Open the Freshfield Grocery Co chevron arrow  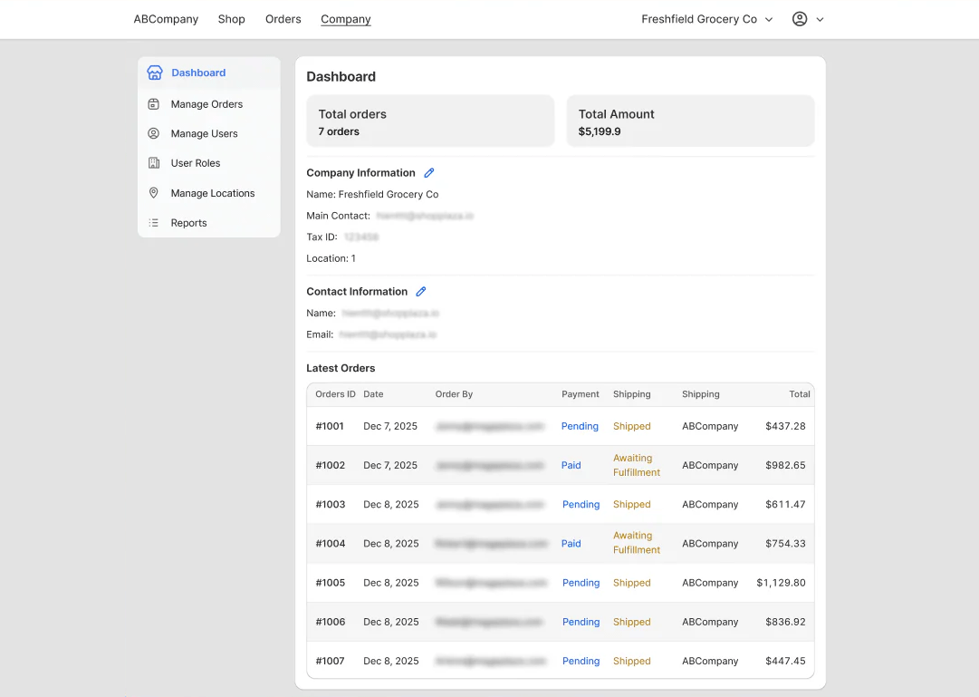[x=768, y=19]
